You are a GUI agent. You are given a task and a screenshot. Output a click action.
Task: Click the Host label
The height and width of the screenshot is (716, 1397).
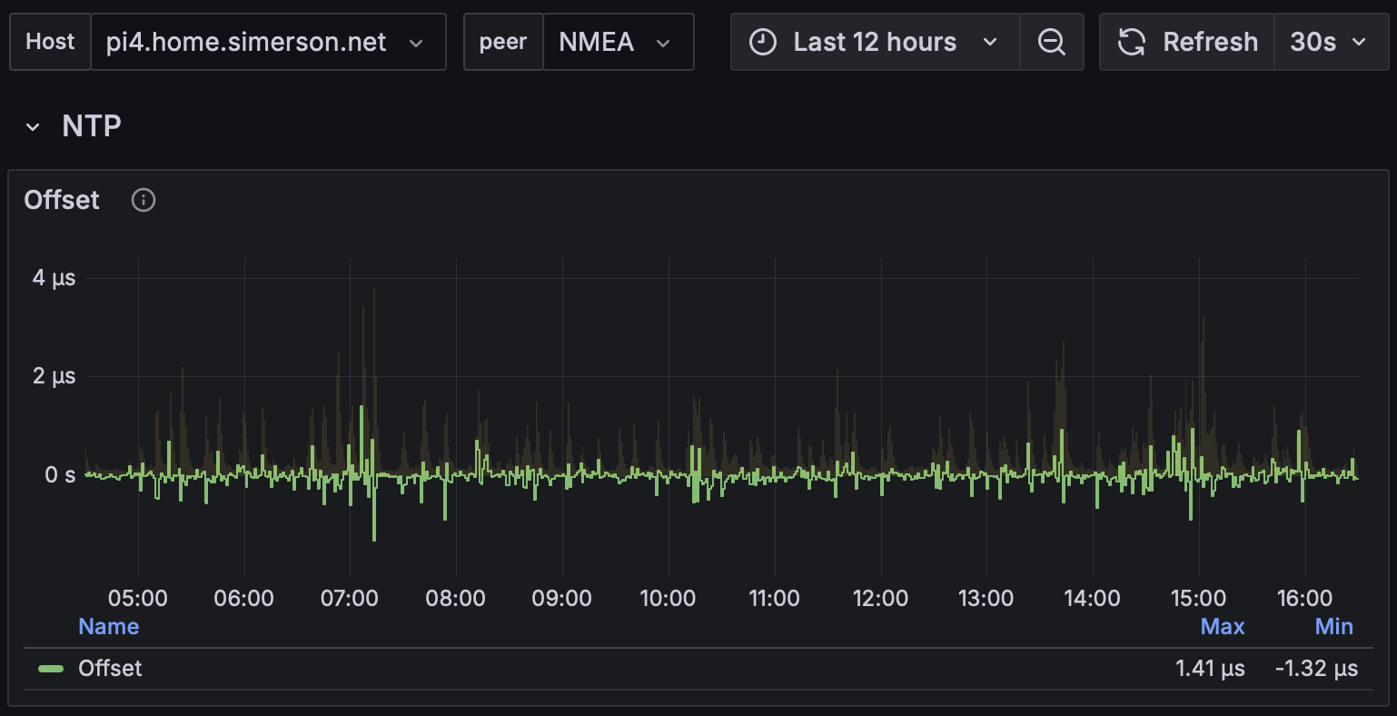(50, 42)
